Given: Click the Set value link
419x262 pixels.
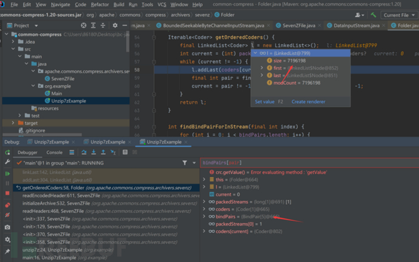Looking at the screenshot, I should [x=265, y=101].
